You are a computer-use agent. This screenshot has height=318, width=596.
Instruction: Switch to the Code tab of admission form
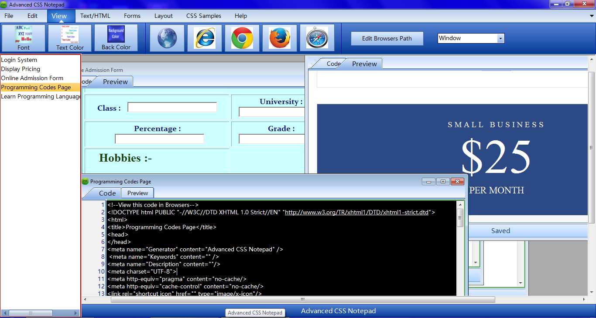86,81
